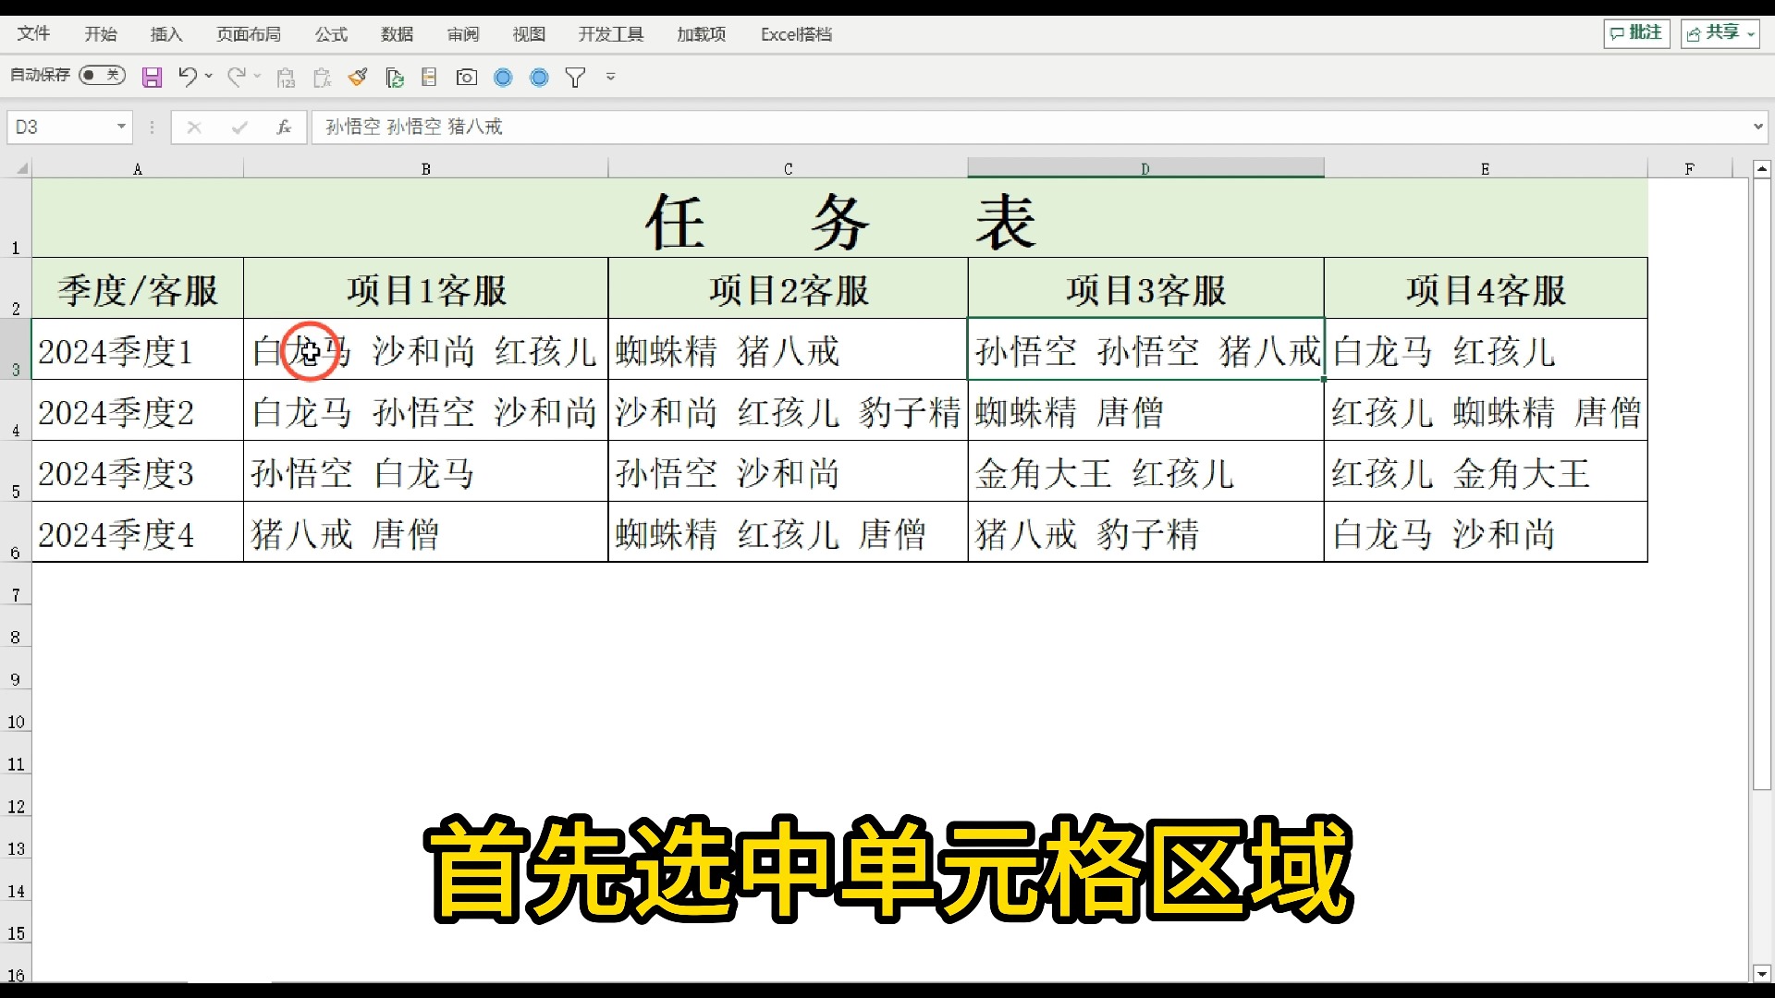Expand the formula bar with right chevron
Image resolution: width=1775 pixels, height=998 pixels.
(x=1757, y=127)
